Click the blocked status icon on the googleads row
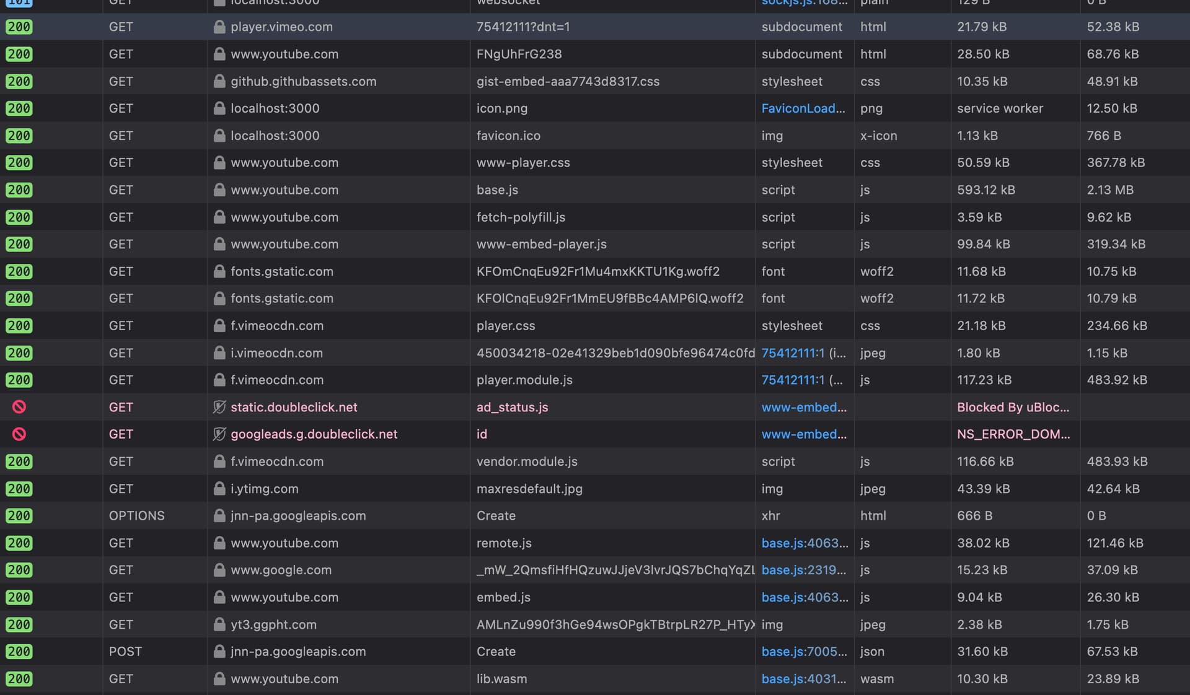Screen dimensions: 1190x695 (19, 434)
